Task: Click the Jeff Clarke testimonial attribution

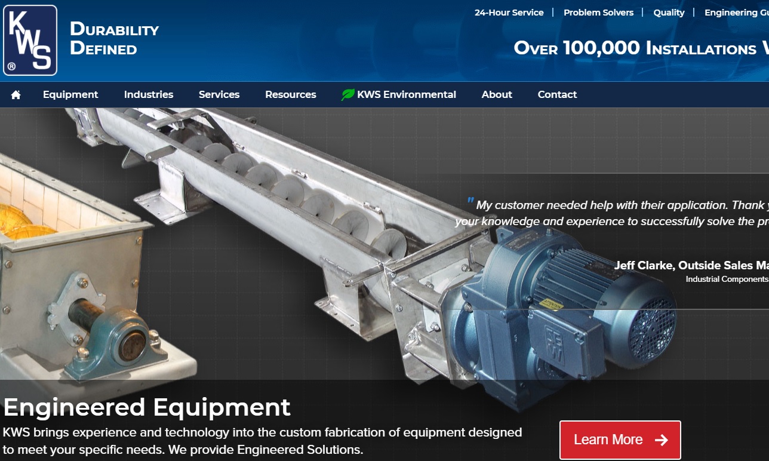Action: [687, 265]
